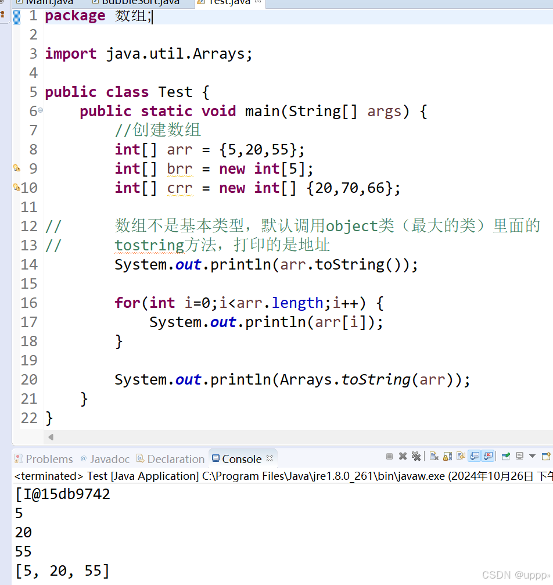Collapse the main method fold at line 6
Screen dimensions: 553x585
[x=40, y=110]
